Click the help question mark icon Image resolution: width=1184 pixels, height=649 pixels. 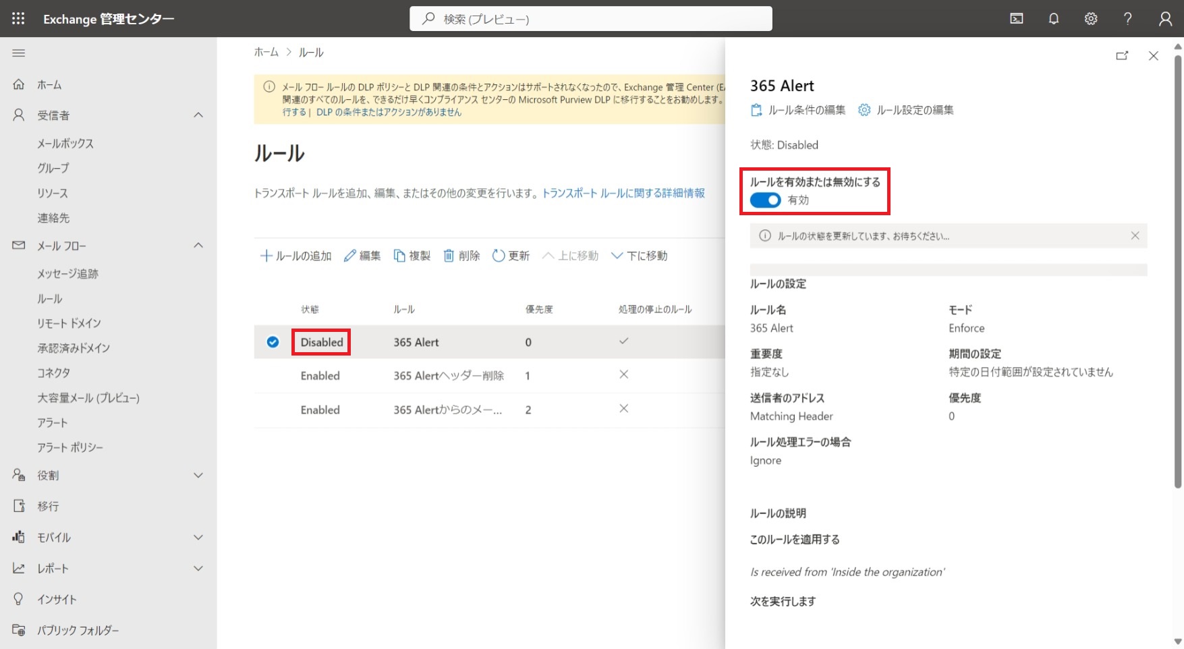[1127, 19]
